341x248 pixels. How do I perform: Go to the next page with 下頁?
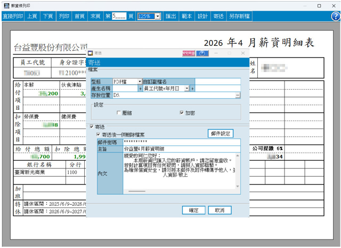click(48, 17)
